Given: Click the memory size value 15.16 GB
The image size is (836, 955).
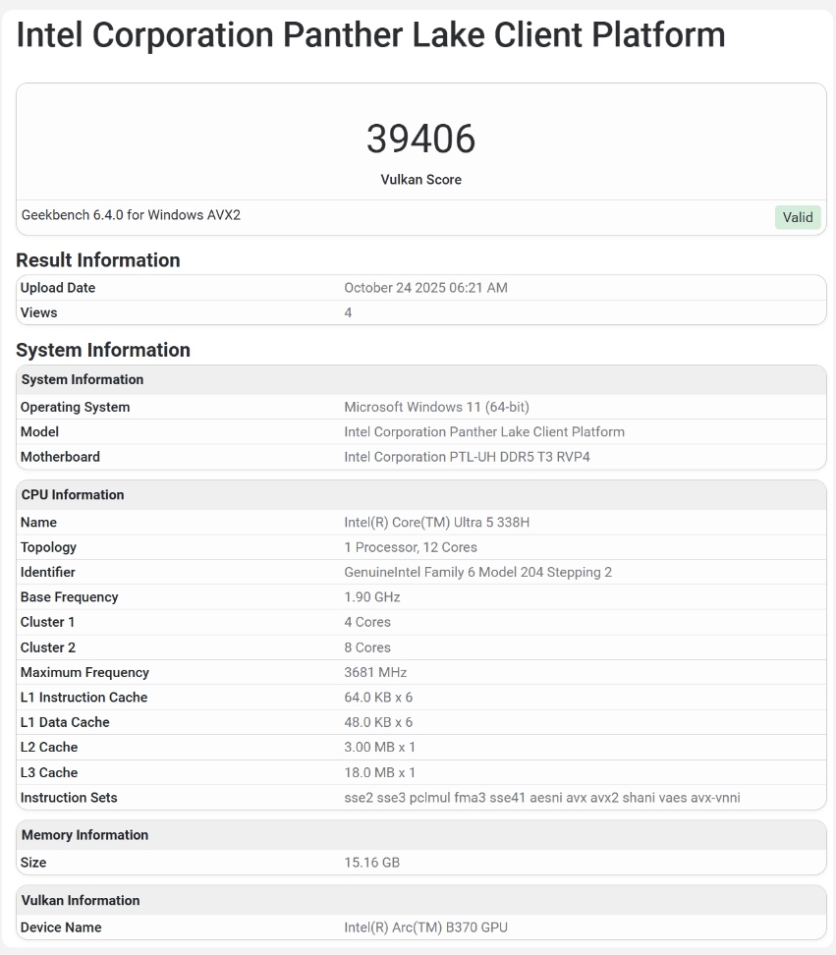Looking at the screenshot, I should pos(371,863).
